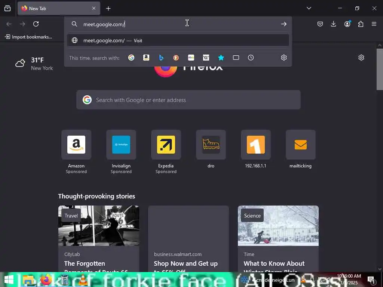Search this time with Bing

(x=161, y=58)
